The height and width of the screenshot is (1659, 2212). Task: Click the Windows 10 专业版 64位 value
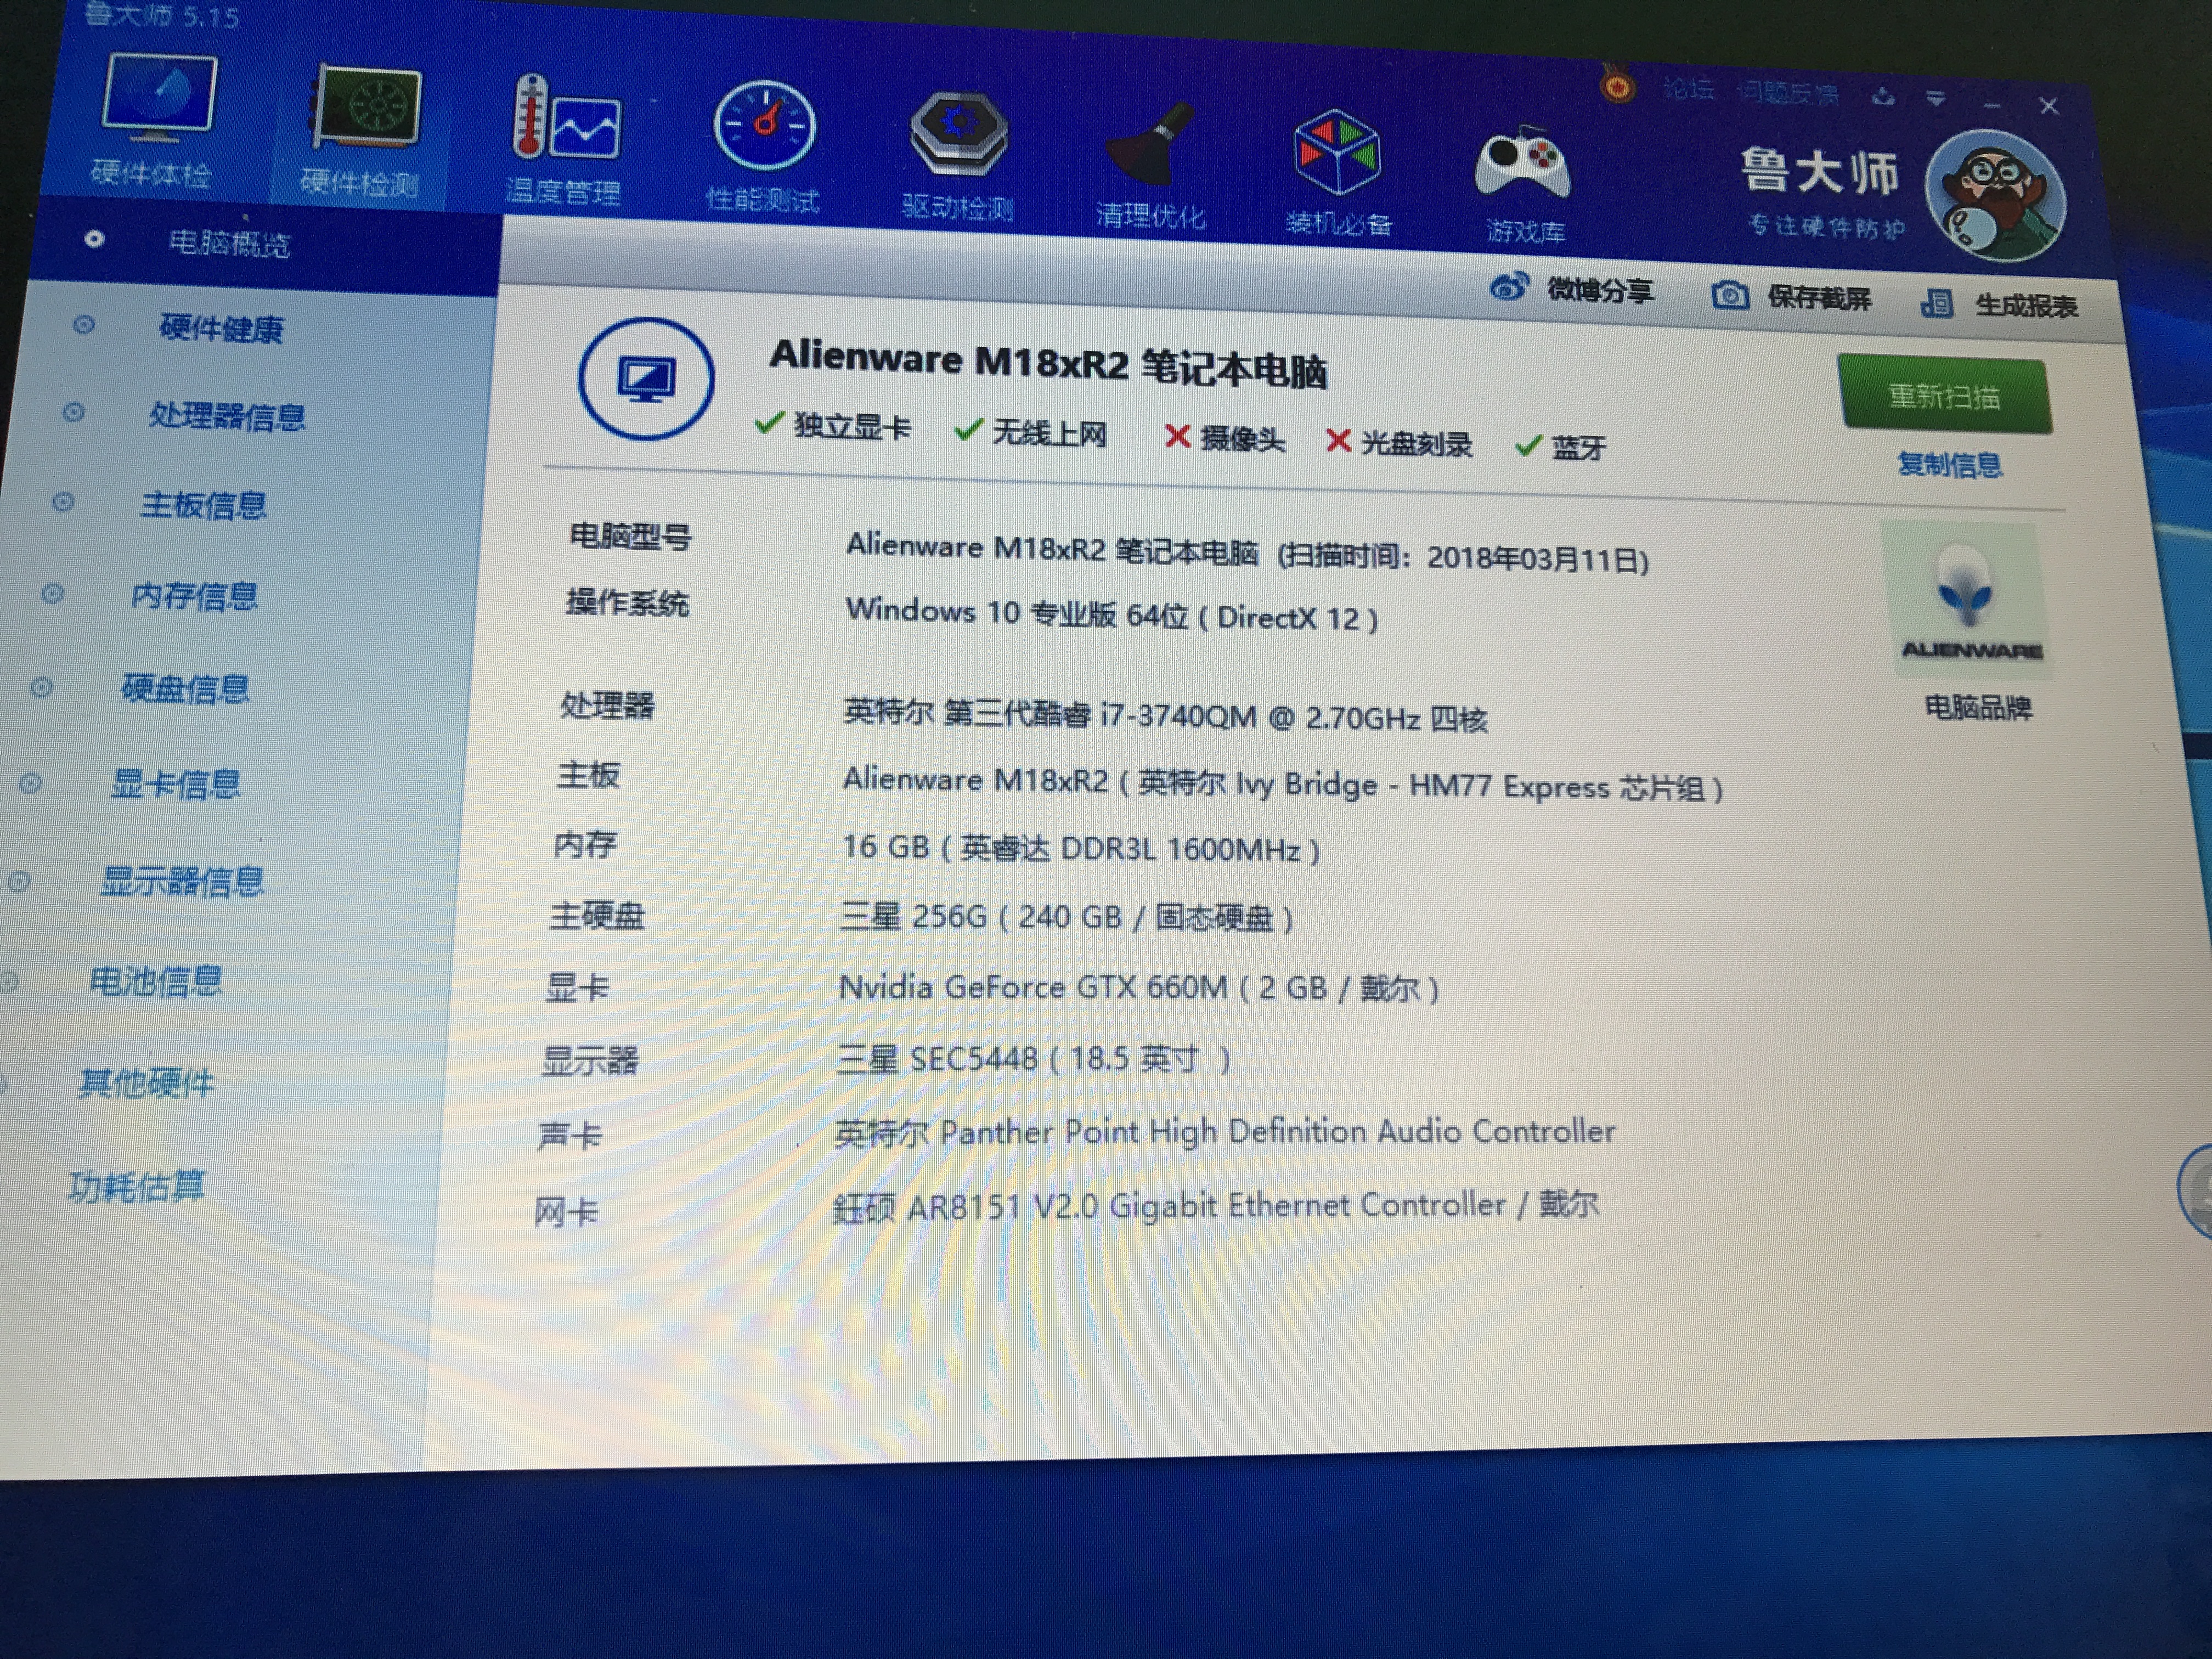tap(1112, 614)
